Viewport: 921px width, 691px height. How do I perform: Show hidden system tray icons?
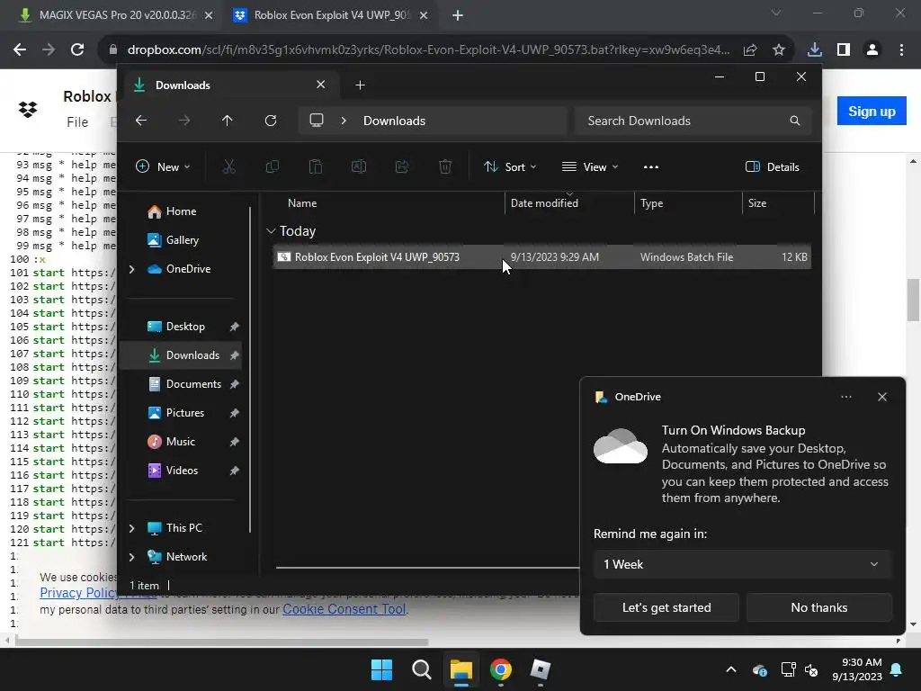coord(731,669)
